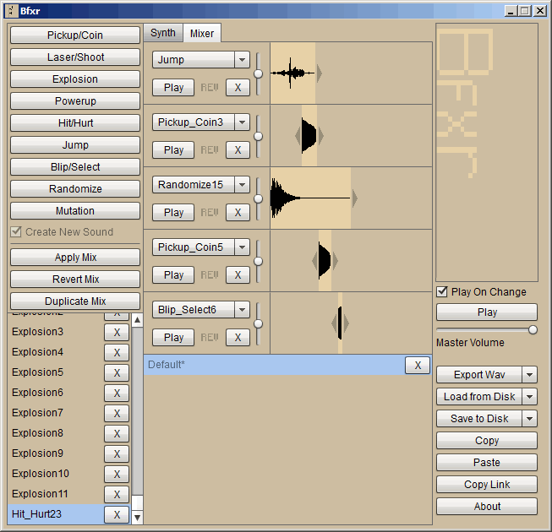Generate an Explosion sound
This screenshot has height=532, width=552.
click(75, 79)
